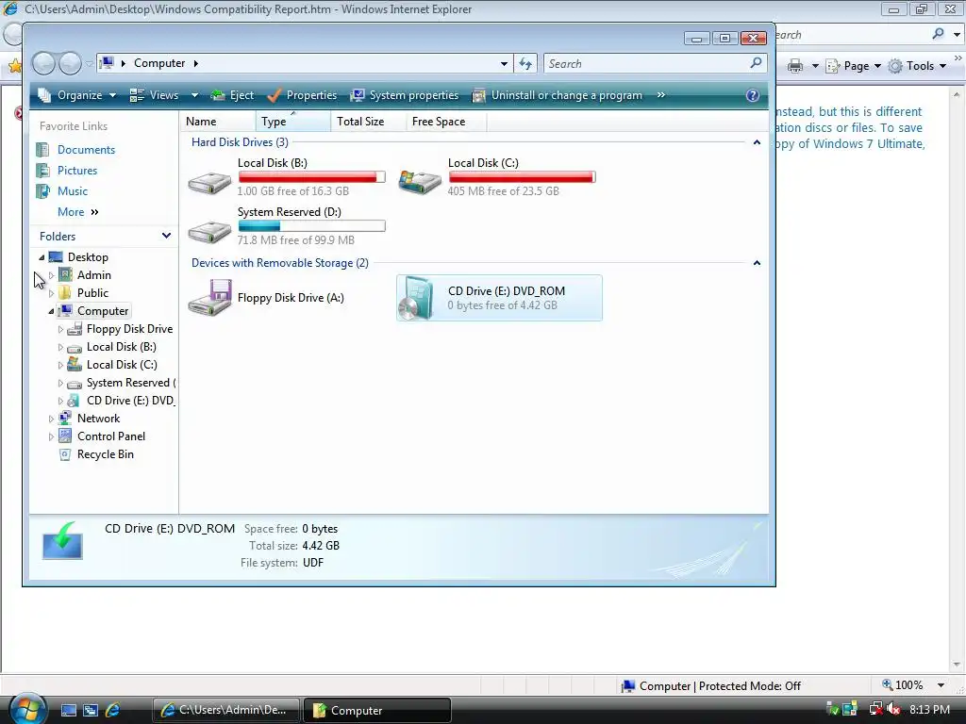Open the Local Disk (B:) drive icon
The image size is (966, 724).
point(209,182)
